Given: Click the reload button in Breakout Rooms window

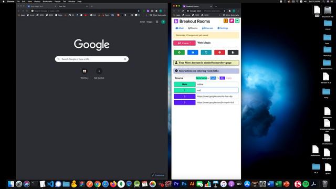Looking at the screenshot, I should (x=183, y=10).
